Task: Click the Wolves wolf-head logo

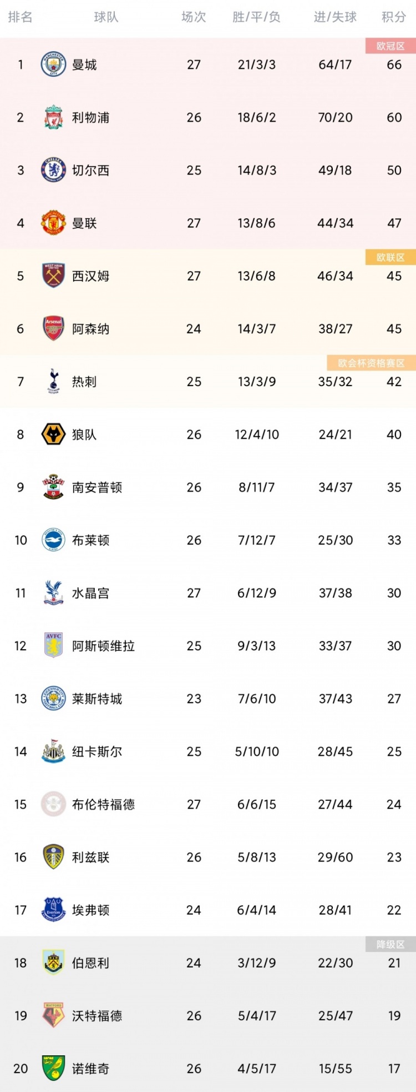Action: (x=54, y=434)
